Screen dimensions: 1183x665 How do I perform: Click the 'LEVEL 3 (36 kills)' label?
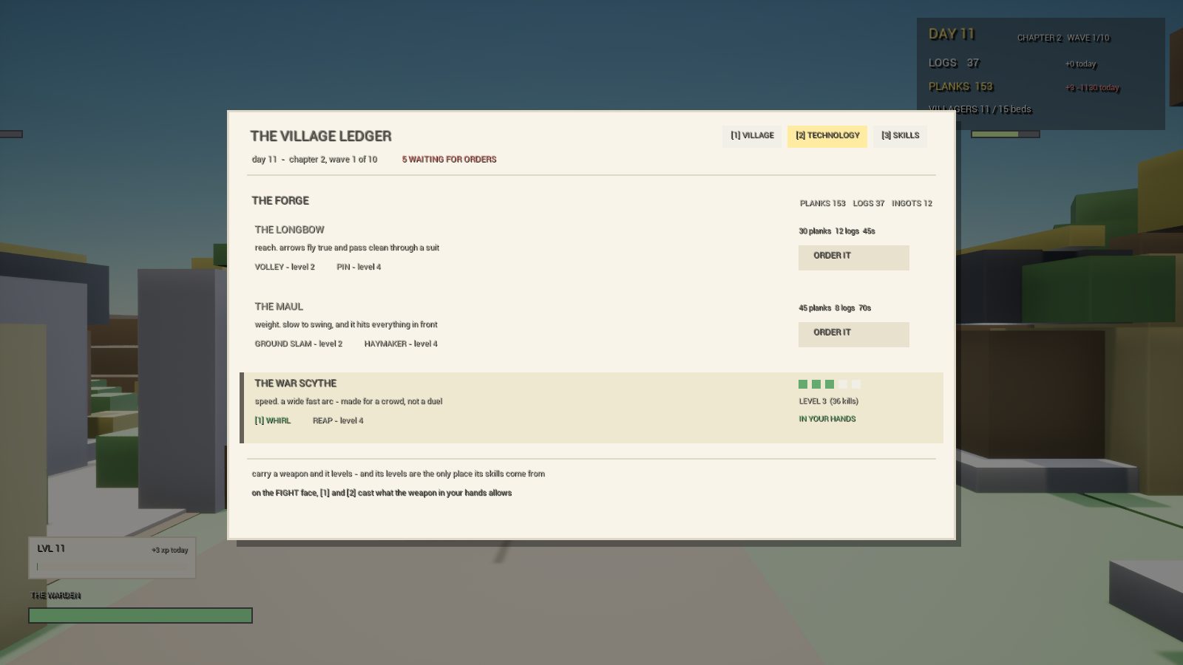click(829, 402)
